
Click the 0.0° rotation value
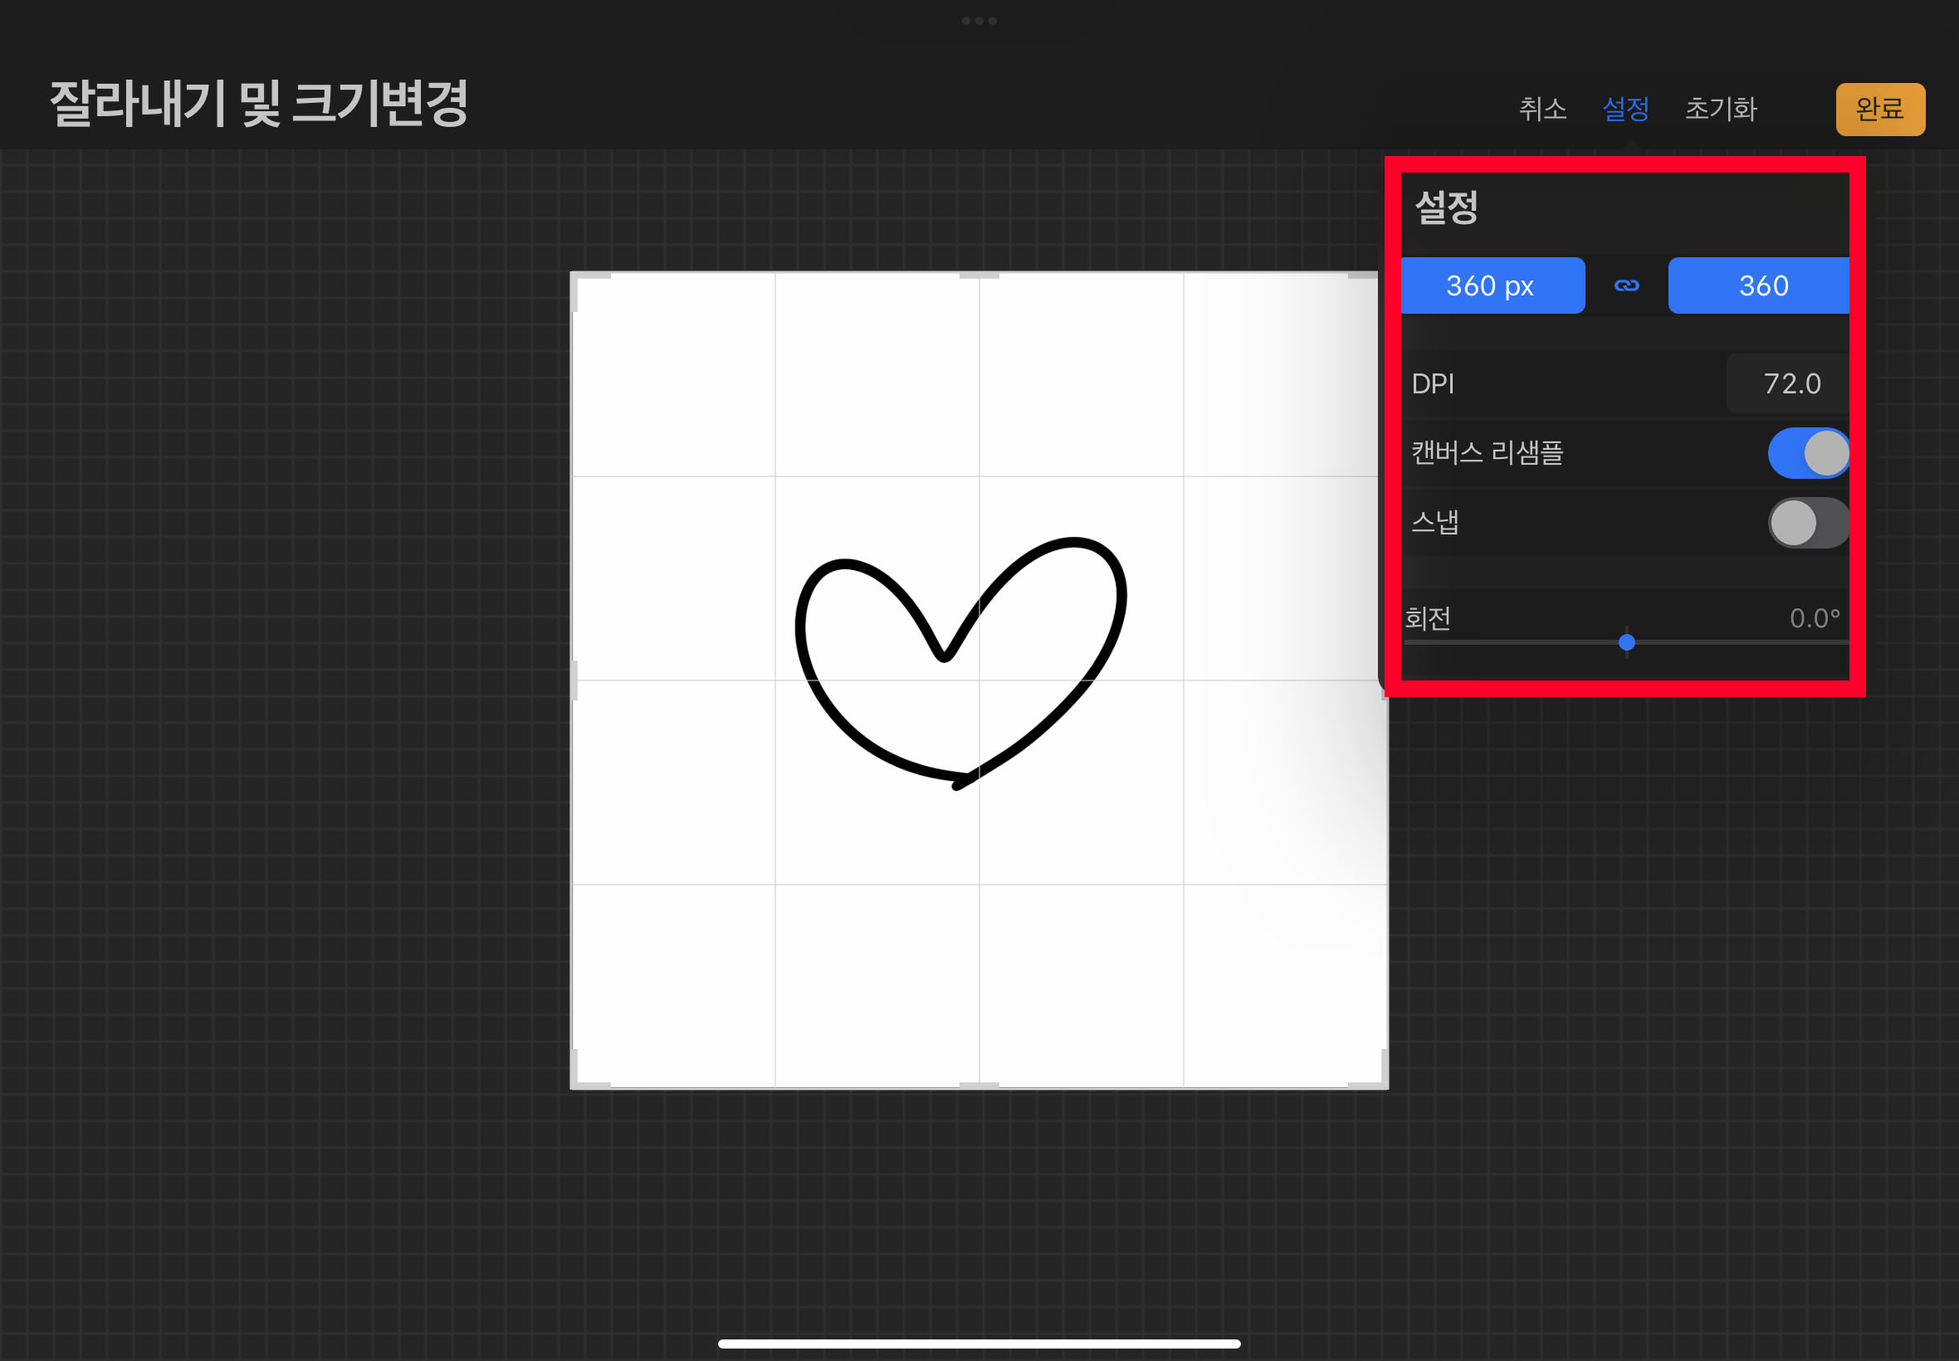pyautogui.click(x=1814, y=618)
